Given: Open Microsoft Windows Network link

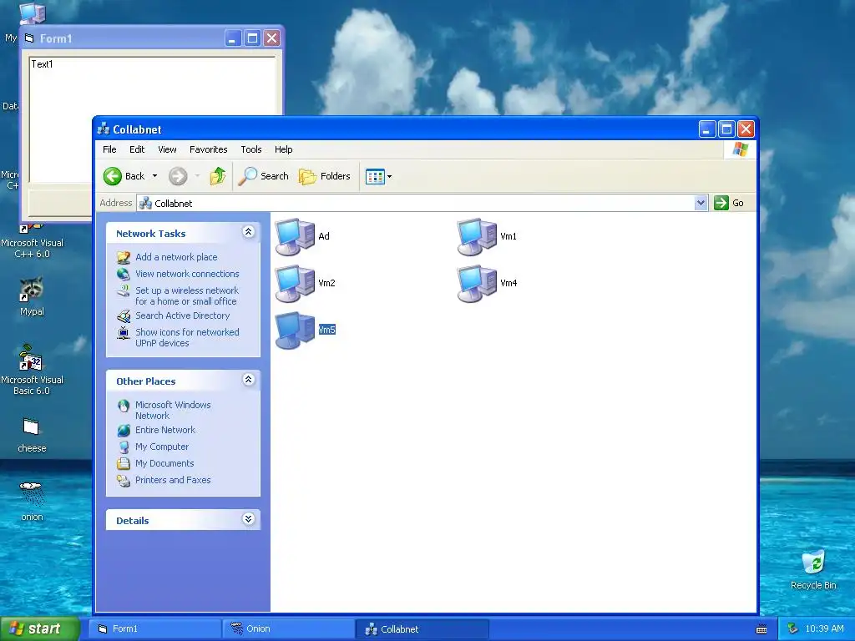Looking at the screenshot, I should [x=173, y=411].
